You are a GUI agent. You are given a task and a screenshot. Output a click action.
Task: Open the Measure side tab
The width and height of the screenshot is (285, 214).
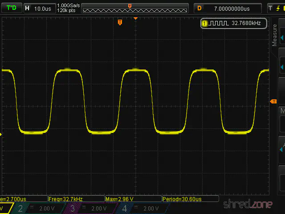[x=275, y=35]
